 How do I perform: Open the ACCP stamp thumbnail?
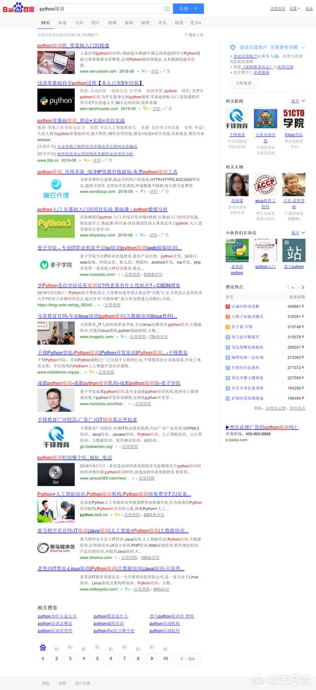point(266,184)
